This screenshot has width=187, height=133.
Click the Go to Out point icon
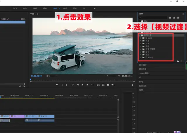pyautogui.click(x=92, y=85)
